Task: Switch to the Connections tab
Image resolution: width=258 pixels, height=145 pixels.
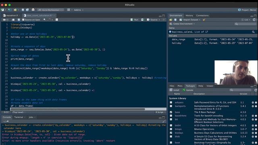Action: click(202, 15)
